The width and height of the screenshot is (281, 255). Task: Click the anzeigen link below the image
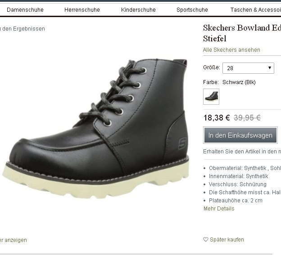(14, 240)
